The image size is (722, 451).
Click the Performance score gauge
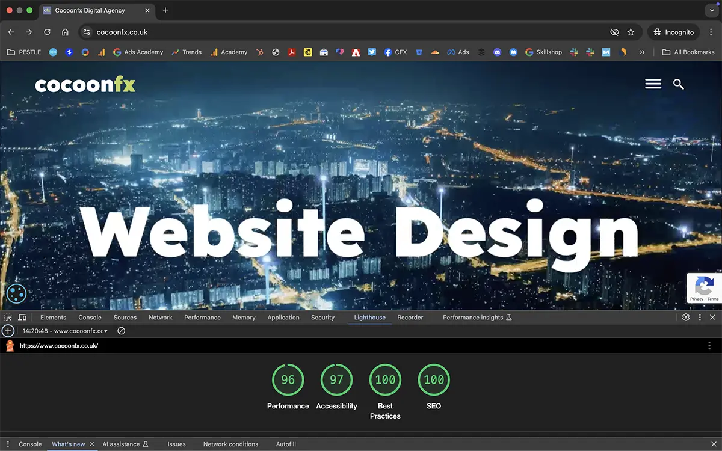(288, 380)
